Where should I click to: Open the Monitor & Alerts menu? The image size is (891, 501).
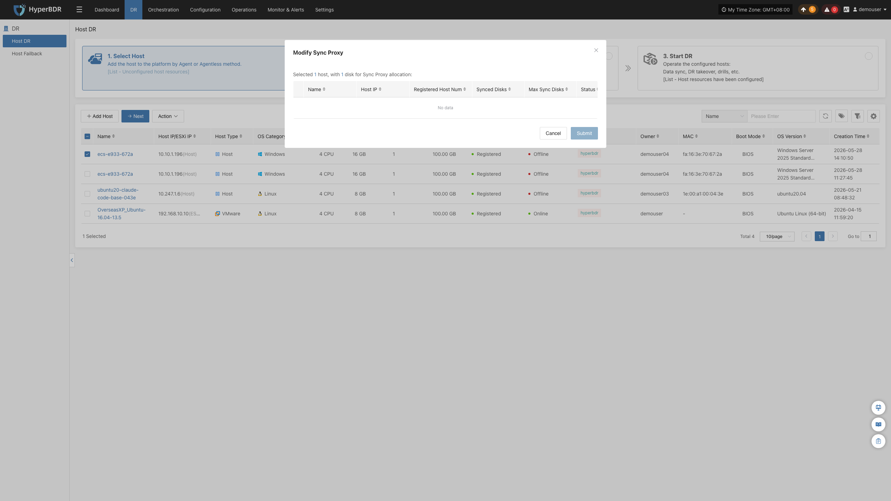(x=286, y=10)
